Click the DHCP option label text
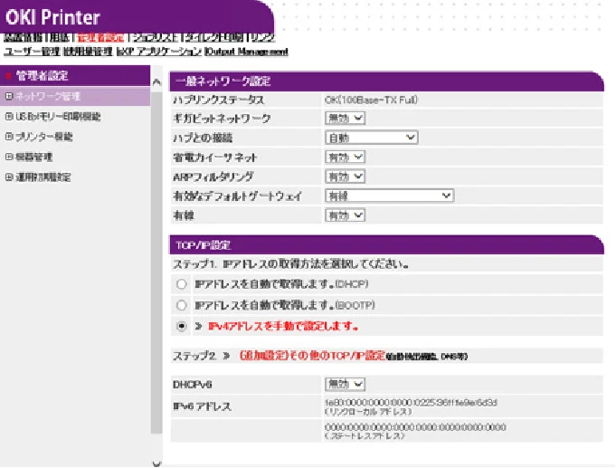Screen dimensions: 616x468 point(281,284)
